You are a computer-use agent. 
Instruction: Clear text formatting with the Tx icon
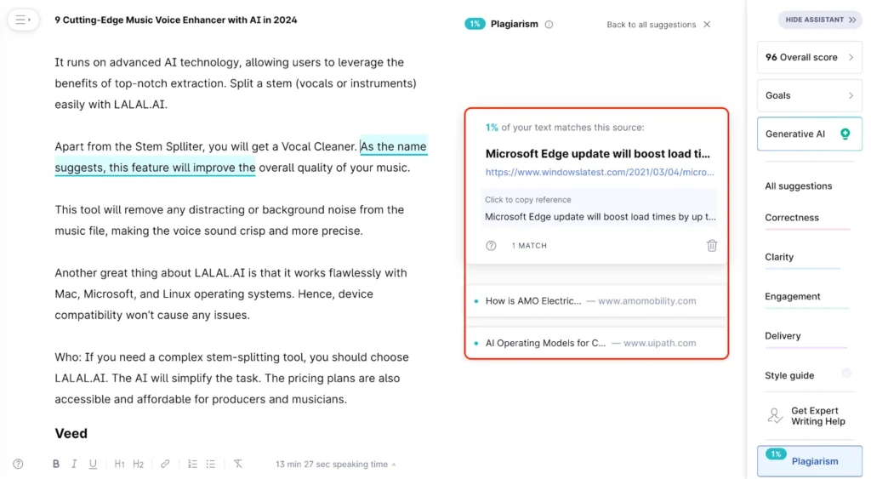point(238,465)
